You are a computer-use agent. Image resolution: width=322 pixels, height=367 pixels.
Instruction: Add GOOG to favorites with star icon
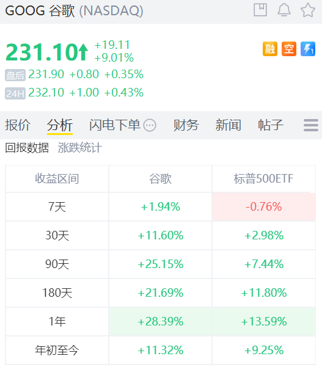308,10
